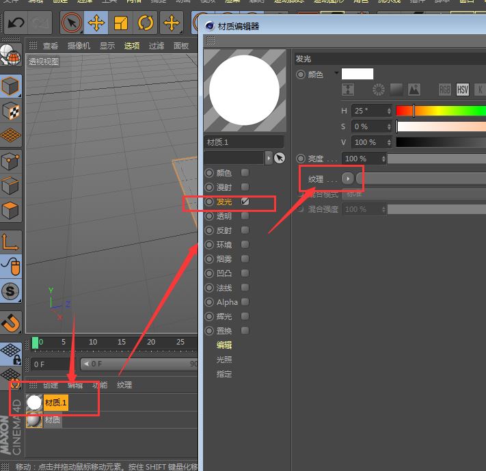Click the white luminance color swatch

click(357, 74)
